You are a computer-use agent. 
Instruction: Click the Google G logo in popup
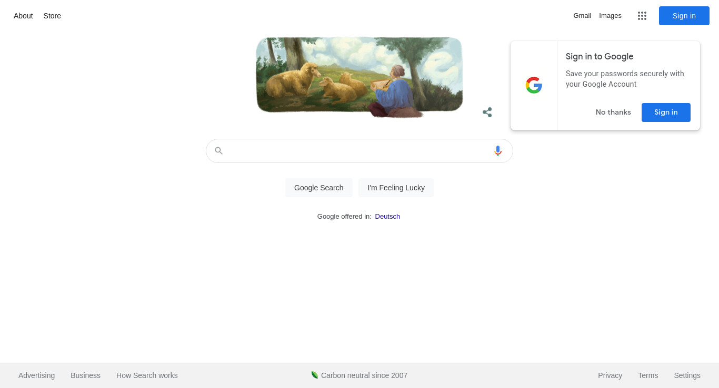point(534,85)
